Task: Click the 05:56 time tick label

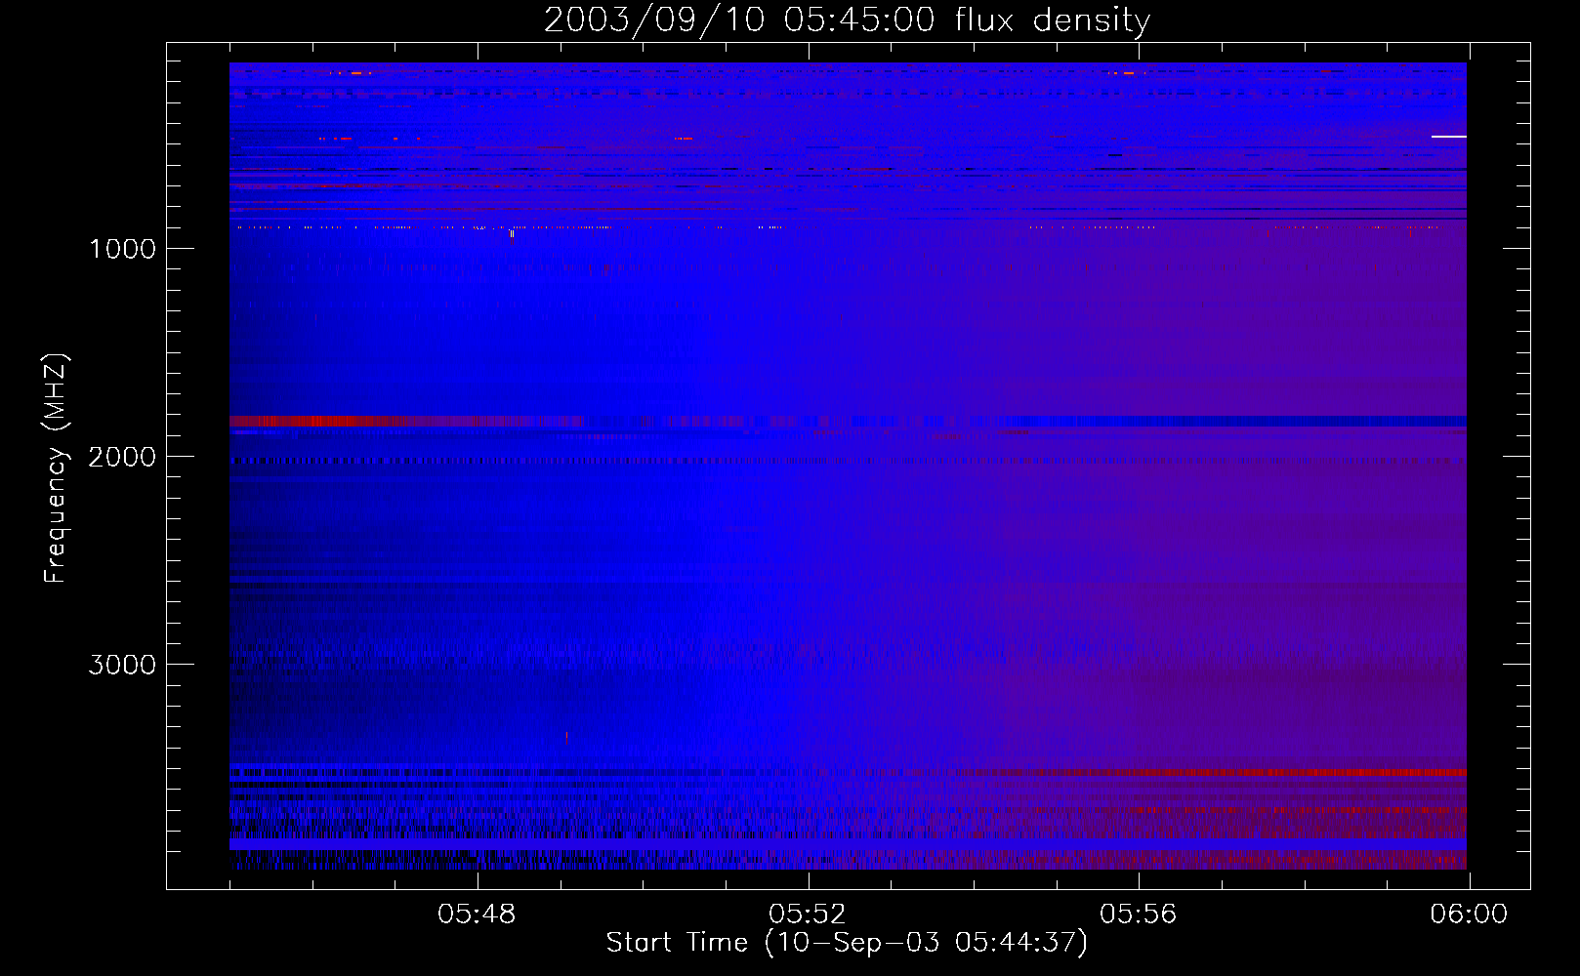Action: coord(1139,915)
